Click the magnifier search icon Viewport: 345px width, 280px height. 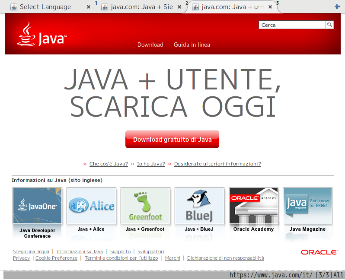329,25
